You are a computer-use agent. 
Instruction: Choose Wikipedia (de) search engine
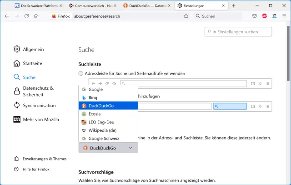(108, 130)
